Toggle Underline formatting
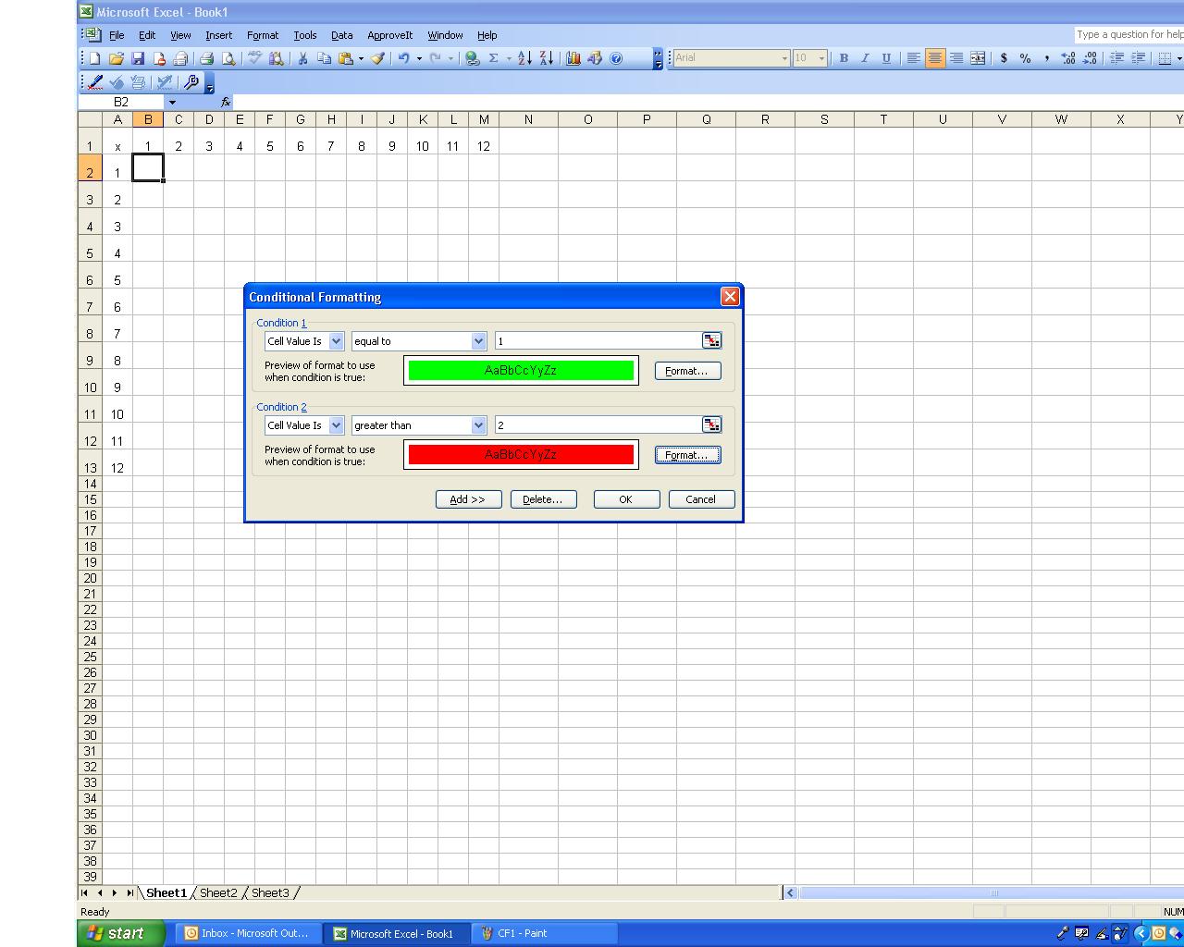 [x=886, y=58]
